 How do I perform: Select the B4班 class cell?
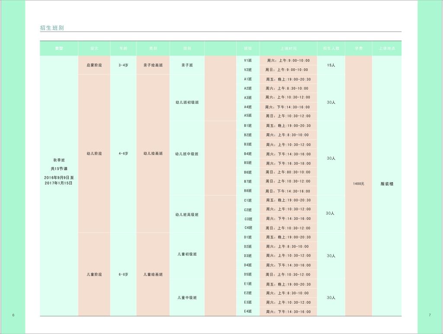point(248,154)
